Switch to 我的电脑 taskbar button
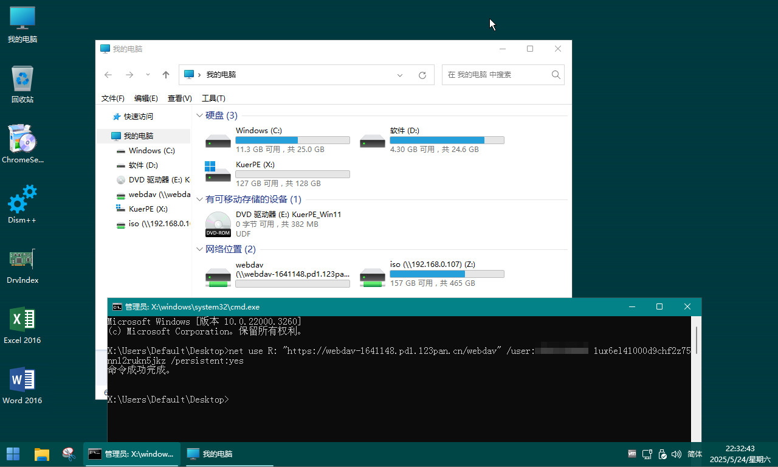The width and height of the screenshot is (778, 467). pyautogui.click(x=229, y=454)
